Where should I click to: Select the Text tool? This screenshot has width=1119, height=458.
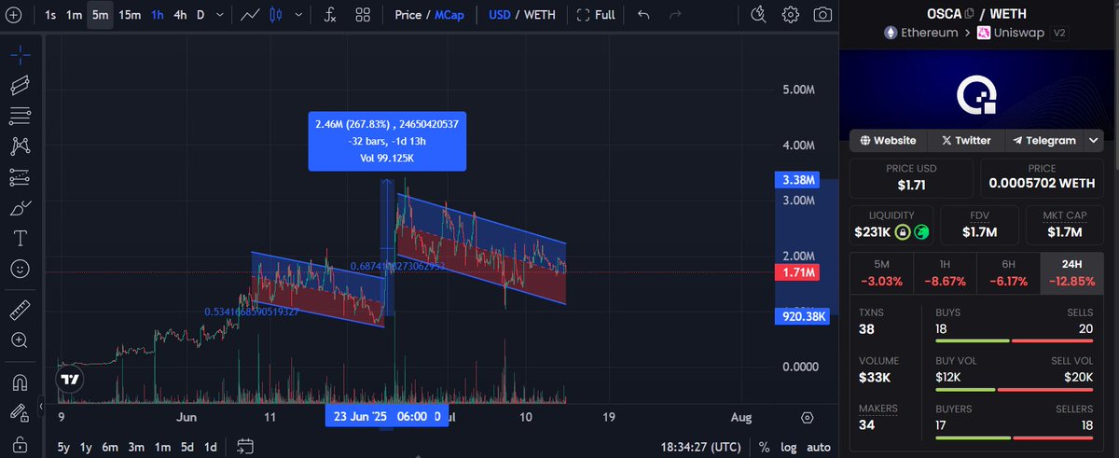(20, 238)
